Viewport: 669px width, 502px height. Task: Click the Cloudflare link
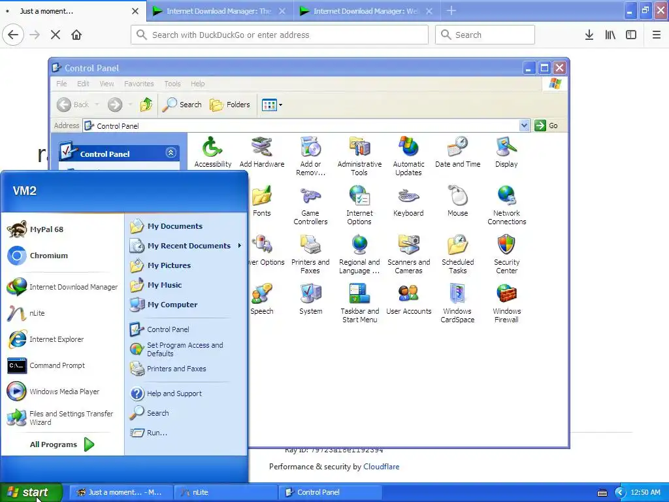[381, 467]
